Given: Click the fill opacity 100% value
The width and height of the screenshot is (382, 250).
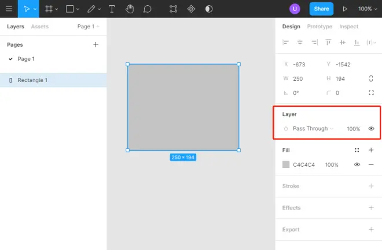Looking at the screenshot, I should pos(332,165).
